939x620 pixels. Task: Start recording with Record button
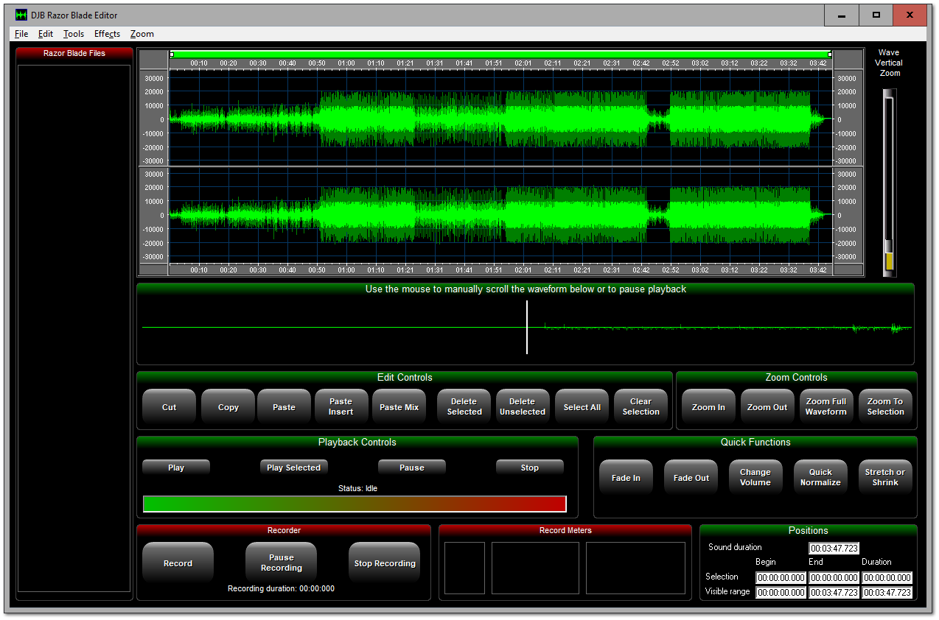178,563
